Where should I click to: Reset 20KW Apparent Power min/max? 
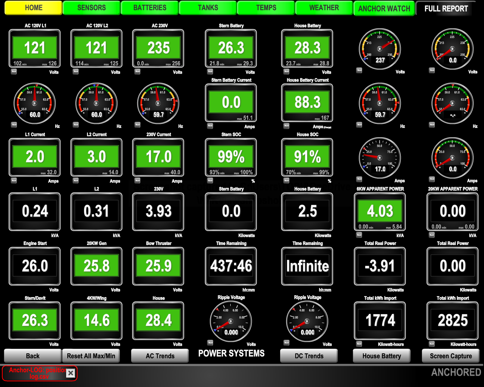coord(432,234)
